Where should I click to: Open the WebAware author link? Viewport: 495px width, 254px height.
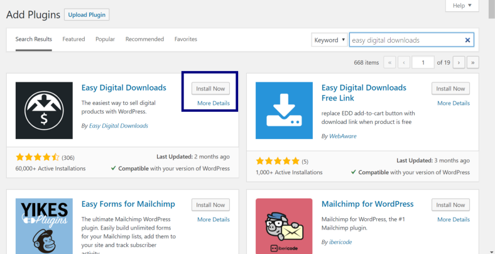343,136
